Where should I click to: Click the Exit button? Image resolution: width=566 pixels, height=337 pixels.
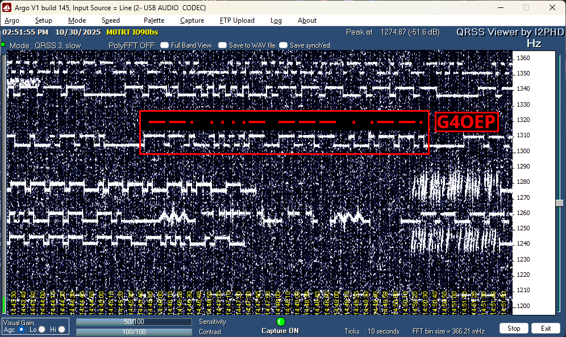click(x=546, y=328)
